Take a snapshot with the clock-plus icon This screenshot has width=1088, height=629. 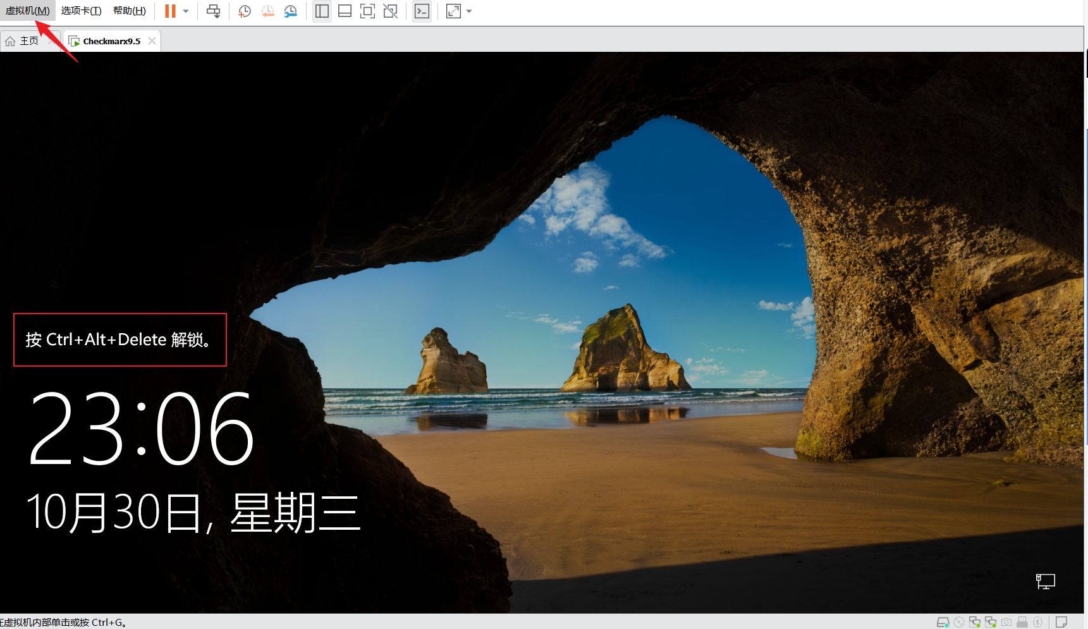pos(245,11)
